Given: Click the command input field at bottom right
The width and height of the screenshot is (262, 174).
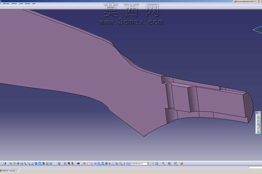Looking at the screenshot, I should click(x=255, y=167).
